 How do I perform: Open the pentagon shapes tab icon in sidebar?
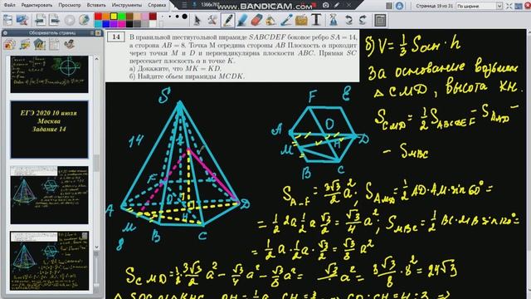[40, 44]
